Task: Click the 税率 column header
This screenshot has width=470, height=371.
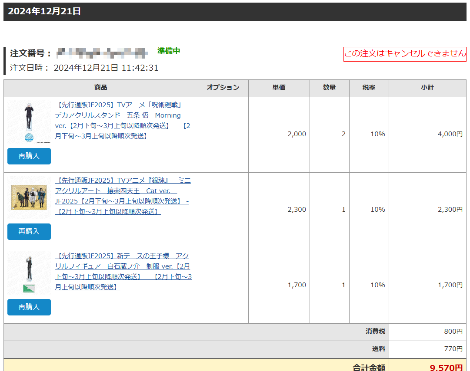Action: 369,88
